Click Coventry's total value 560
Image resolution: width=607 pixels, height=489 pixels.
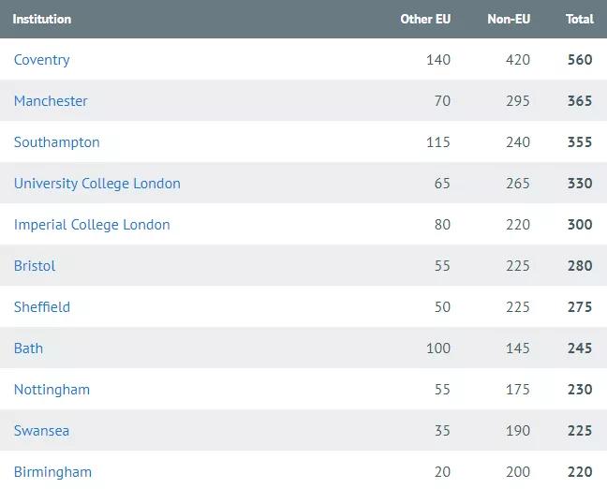point(580,60)
